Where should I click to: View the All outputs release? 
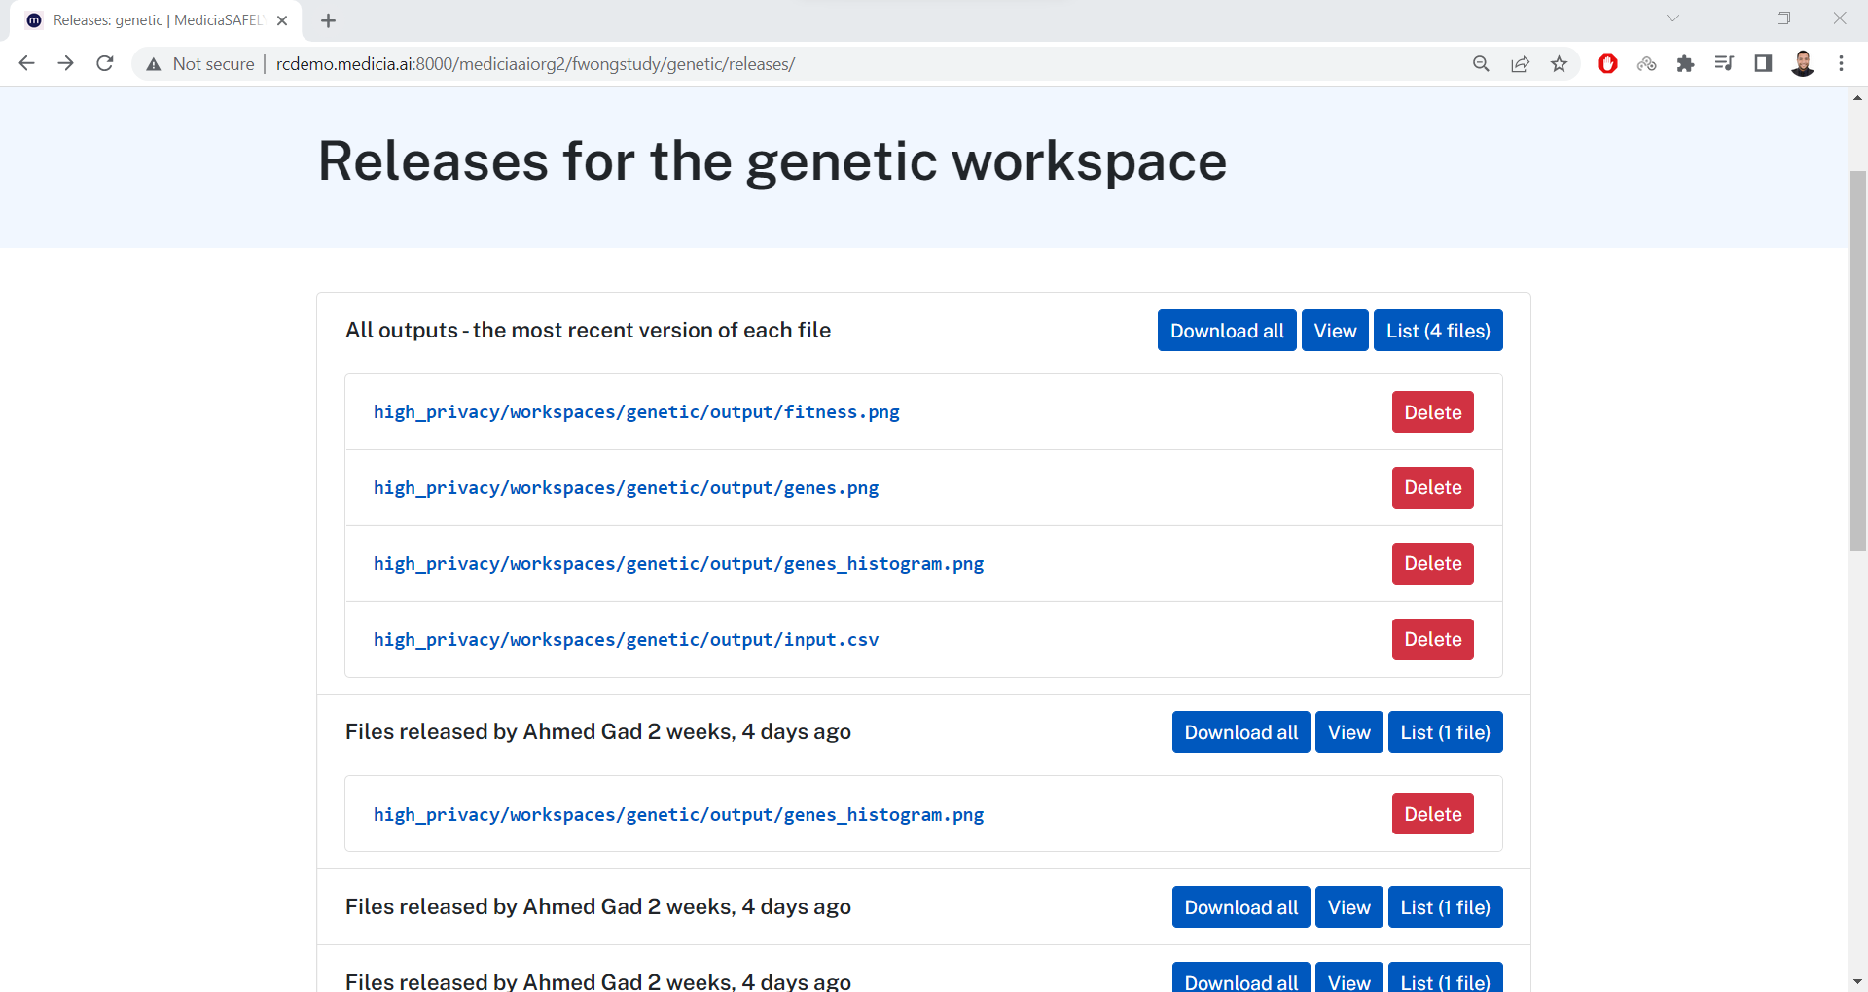(x=1335, y=331)
